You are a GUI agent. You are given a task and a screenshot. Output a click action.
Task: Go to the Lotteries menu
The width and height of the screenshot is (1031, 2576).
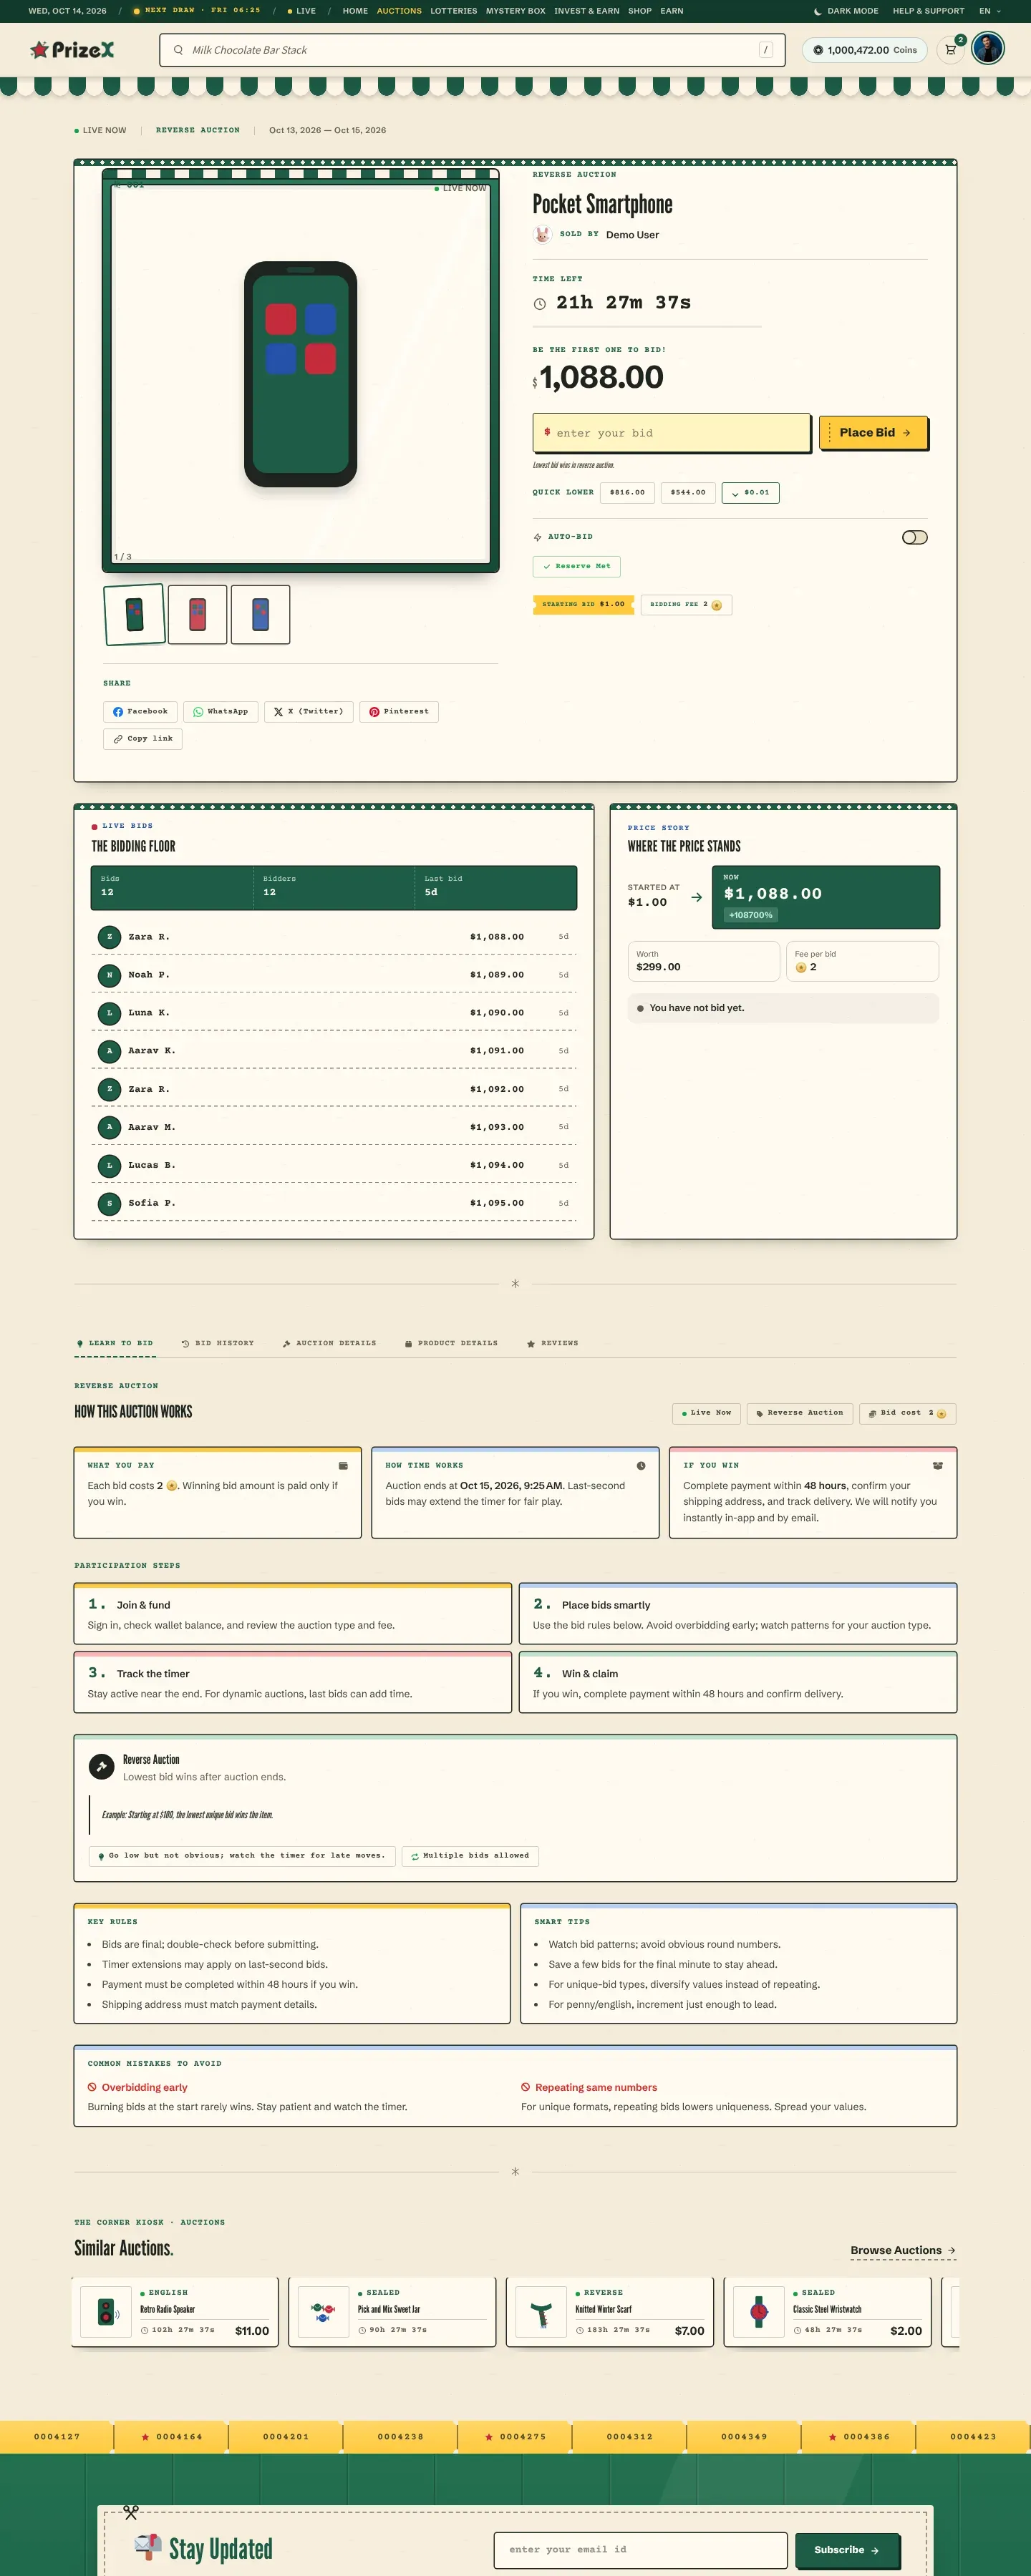click(453, 11)
